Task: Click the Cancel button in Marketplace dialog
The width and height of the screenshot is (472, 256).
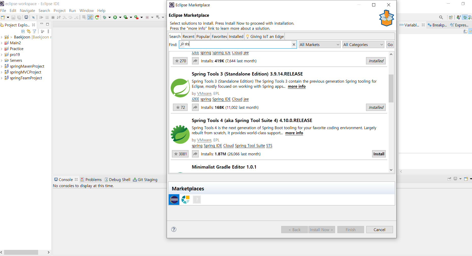Action: (380, 230)
